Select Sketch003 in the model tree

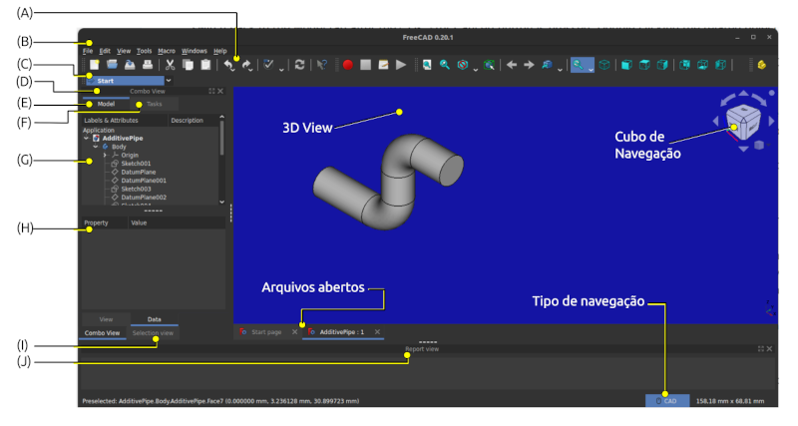click(136, 189)
